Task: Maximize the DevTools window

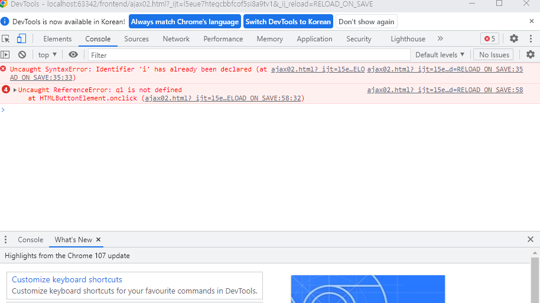Action: coord(499,4)
